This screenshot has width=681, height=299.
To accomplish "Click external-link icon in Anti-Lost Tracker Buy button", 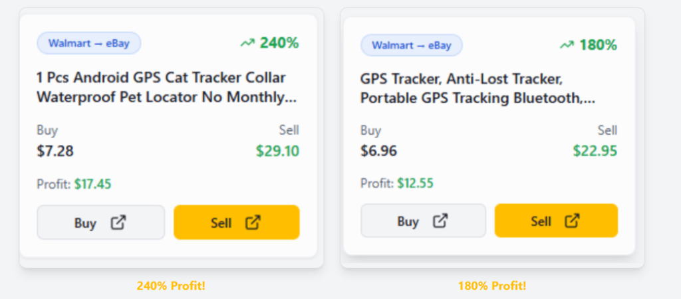I will pyautogui.click(x=440, y=221).
